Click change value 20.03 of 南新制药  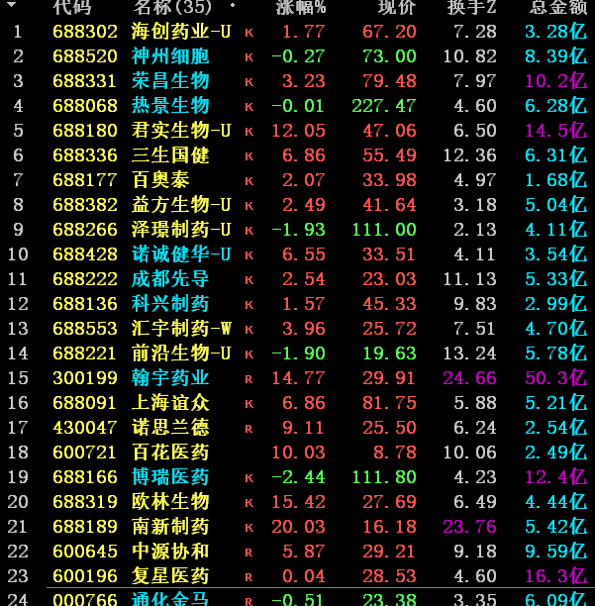[298, 527]
